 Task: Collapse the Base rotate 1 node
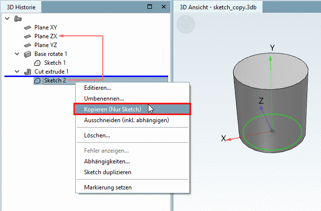click(17, 54)
